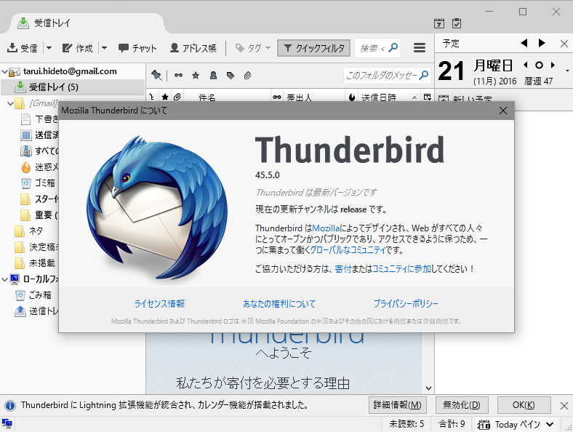The image size is (573, 432).
Task: Open the hamburger application menu
Action: [x=419, y=48]
